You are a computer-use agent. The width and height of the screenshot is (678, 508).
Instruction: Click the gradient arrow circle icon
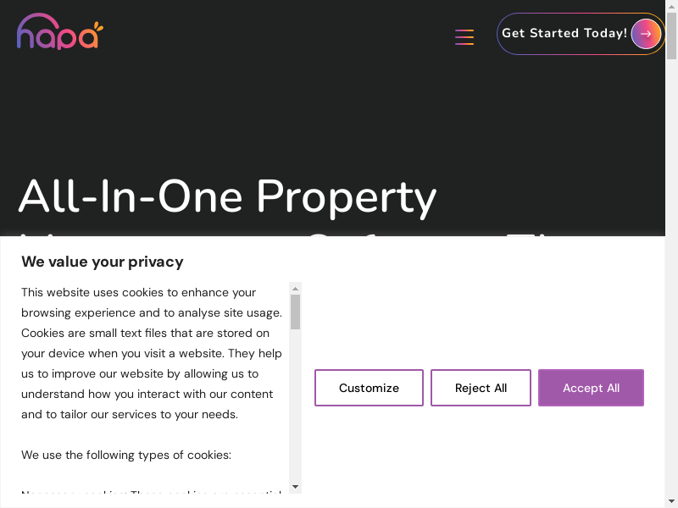point(646,34)
